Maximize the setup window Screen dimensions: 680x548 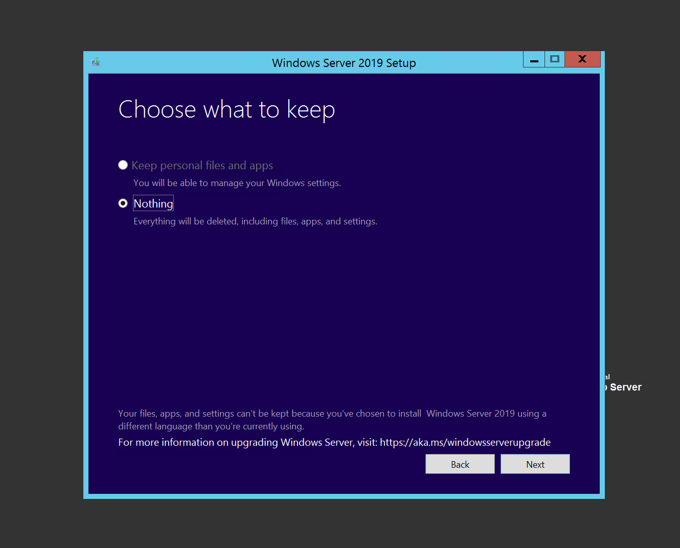point(555,59)
